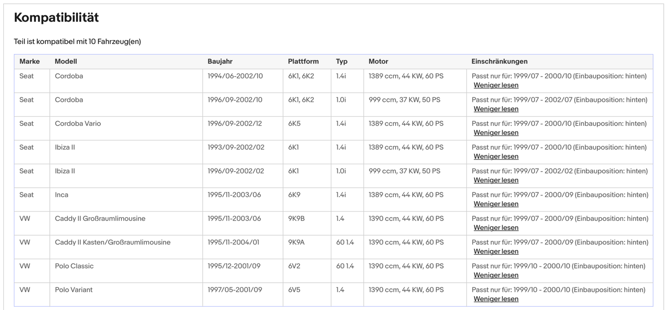This screenshot has width=667, height=310.
Task: Click the 'Typ' column header
Action: click(x=342, y=61)
